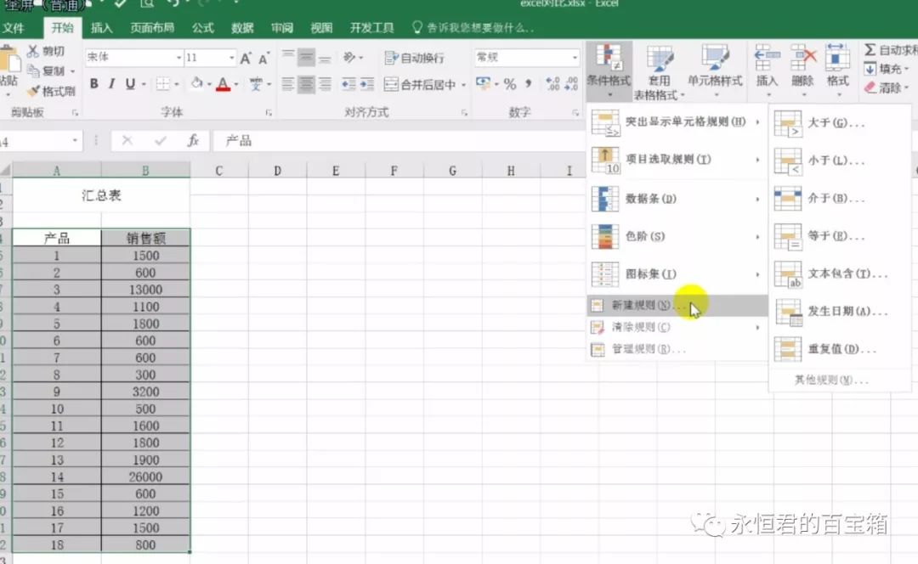Switch to the 公式 tab
918x564 pixels.
203,27
